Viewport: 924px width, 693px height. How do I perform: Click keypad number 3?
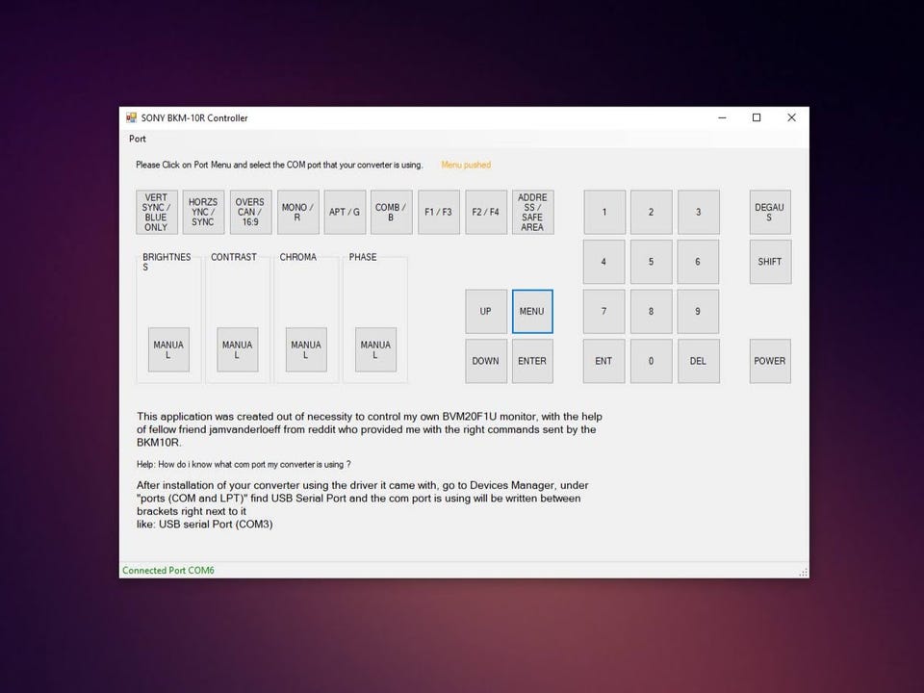(699, 212)
